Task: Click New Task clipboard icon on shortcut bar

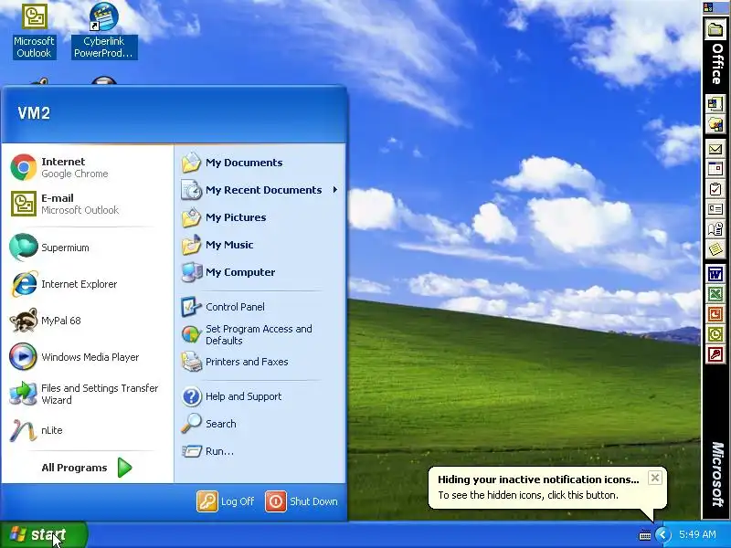Action: click(715, 189)
